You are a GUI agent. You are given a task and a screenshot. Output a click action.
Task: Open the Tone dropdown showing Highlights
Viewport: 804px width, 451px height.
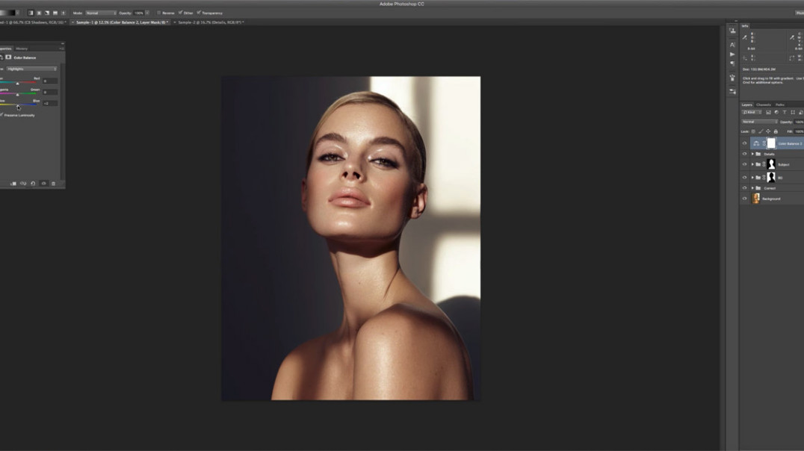coord(32,69)
